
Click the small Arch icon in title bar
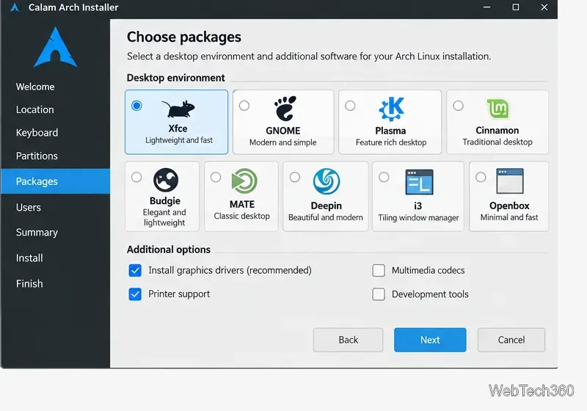[15, 7]
